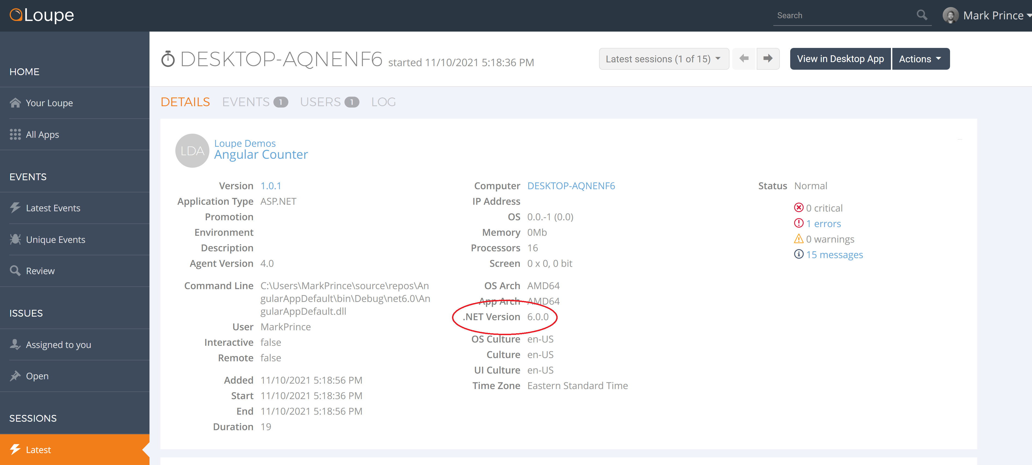This screenshot has width=1032, height=465.
Task: Click the Duration value 19
Action: coord(265,427)
